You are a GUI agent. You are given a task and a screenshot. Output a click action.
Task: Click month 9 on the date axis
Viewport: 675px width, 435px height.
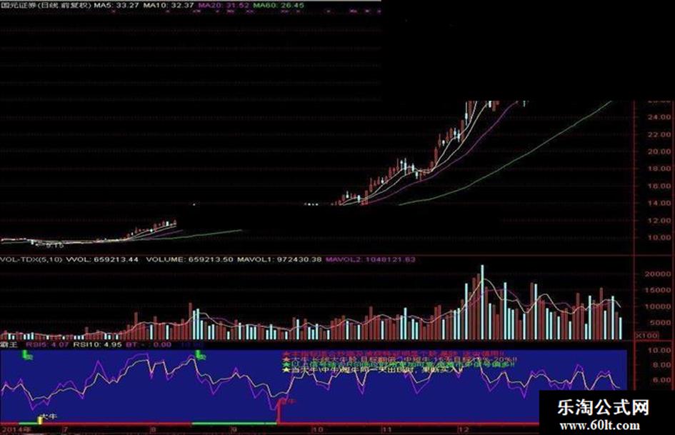[x=233, y=430]
